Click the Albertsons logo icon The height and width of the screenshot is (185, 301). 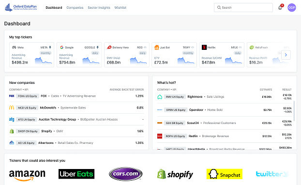coord(12,143)
